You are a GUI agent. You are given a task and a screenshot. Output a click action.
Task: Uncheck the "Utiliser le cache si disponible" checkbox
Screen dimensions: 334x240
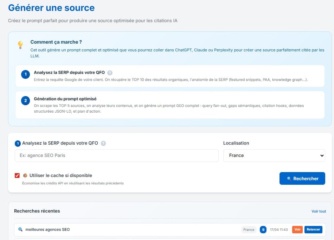17,176
